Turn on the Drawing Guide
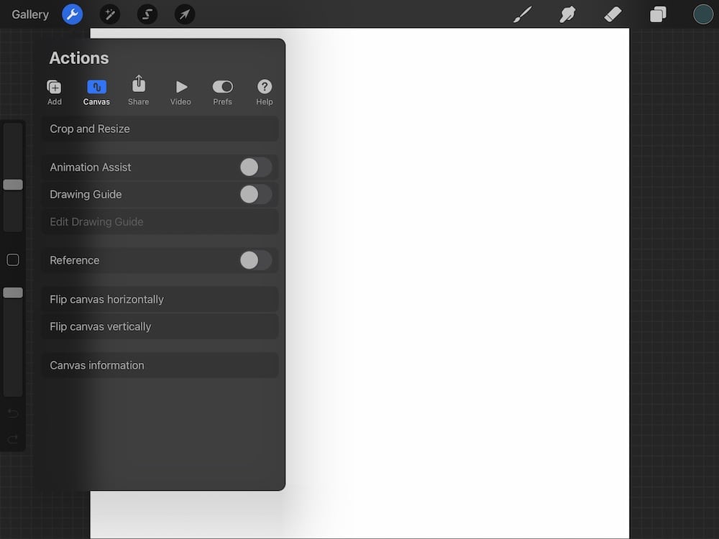This screenshot has height=539, width=719. pyautogui.click(x=255, y=194)
